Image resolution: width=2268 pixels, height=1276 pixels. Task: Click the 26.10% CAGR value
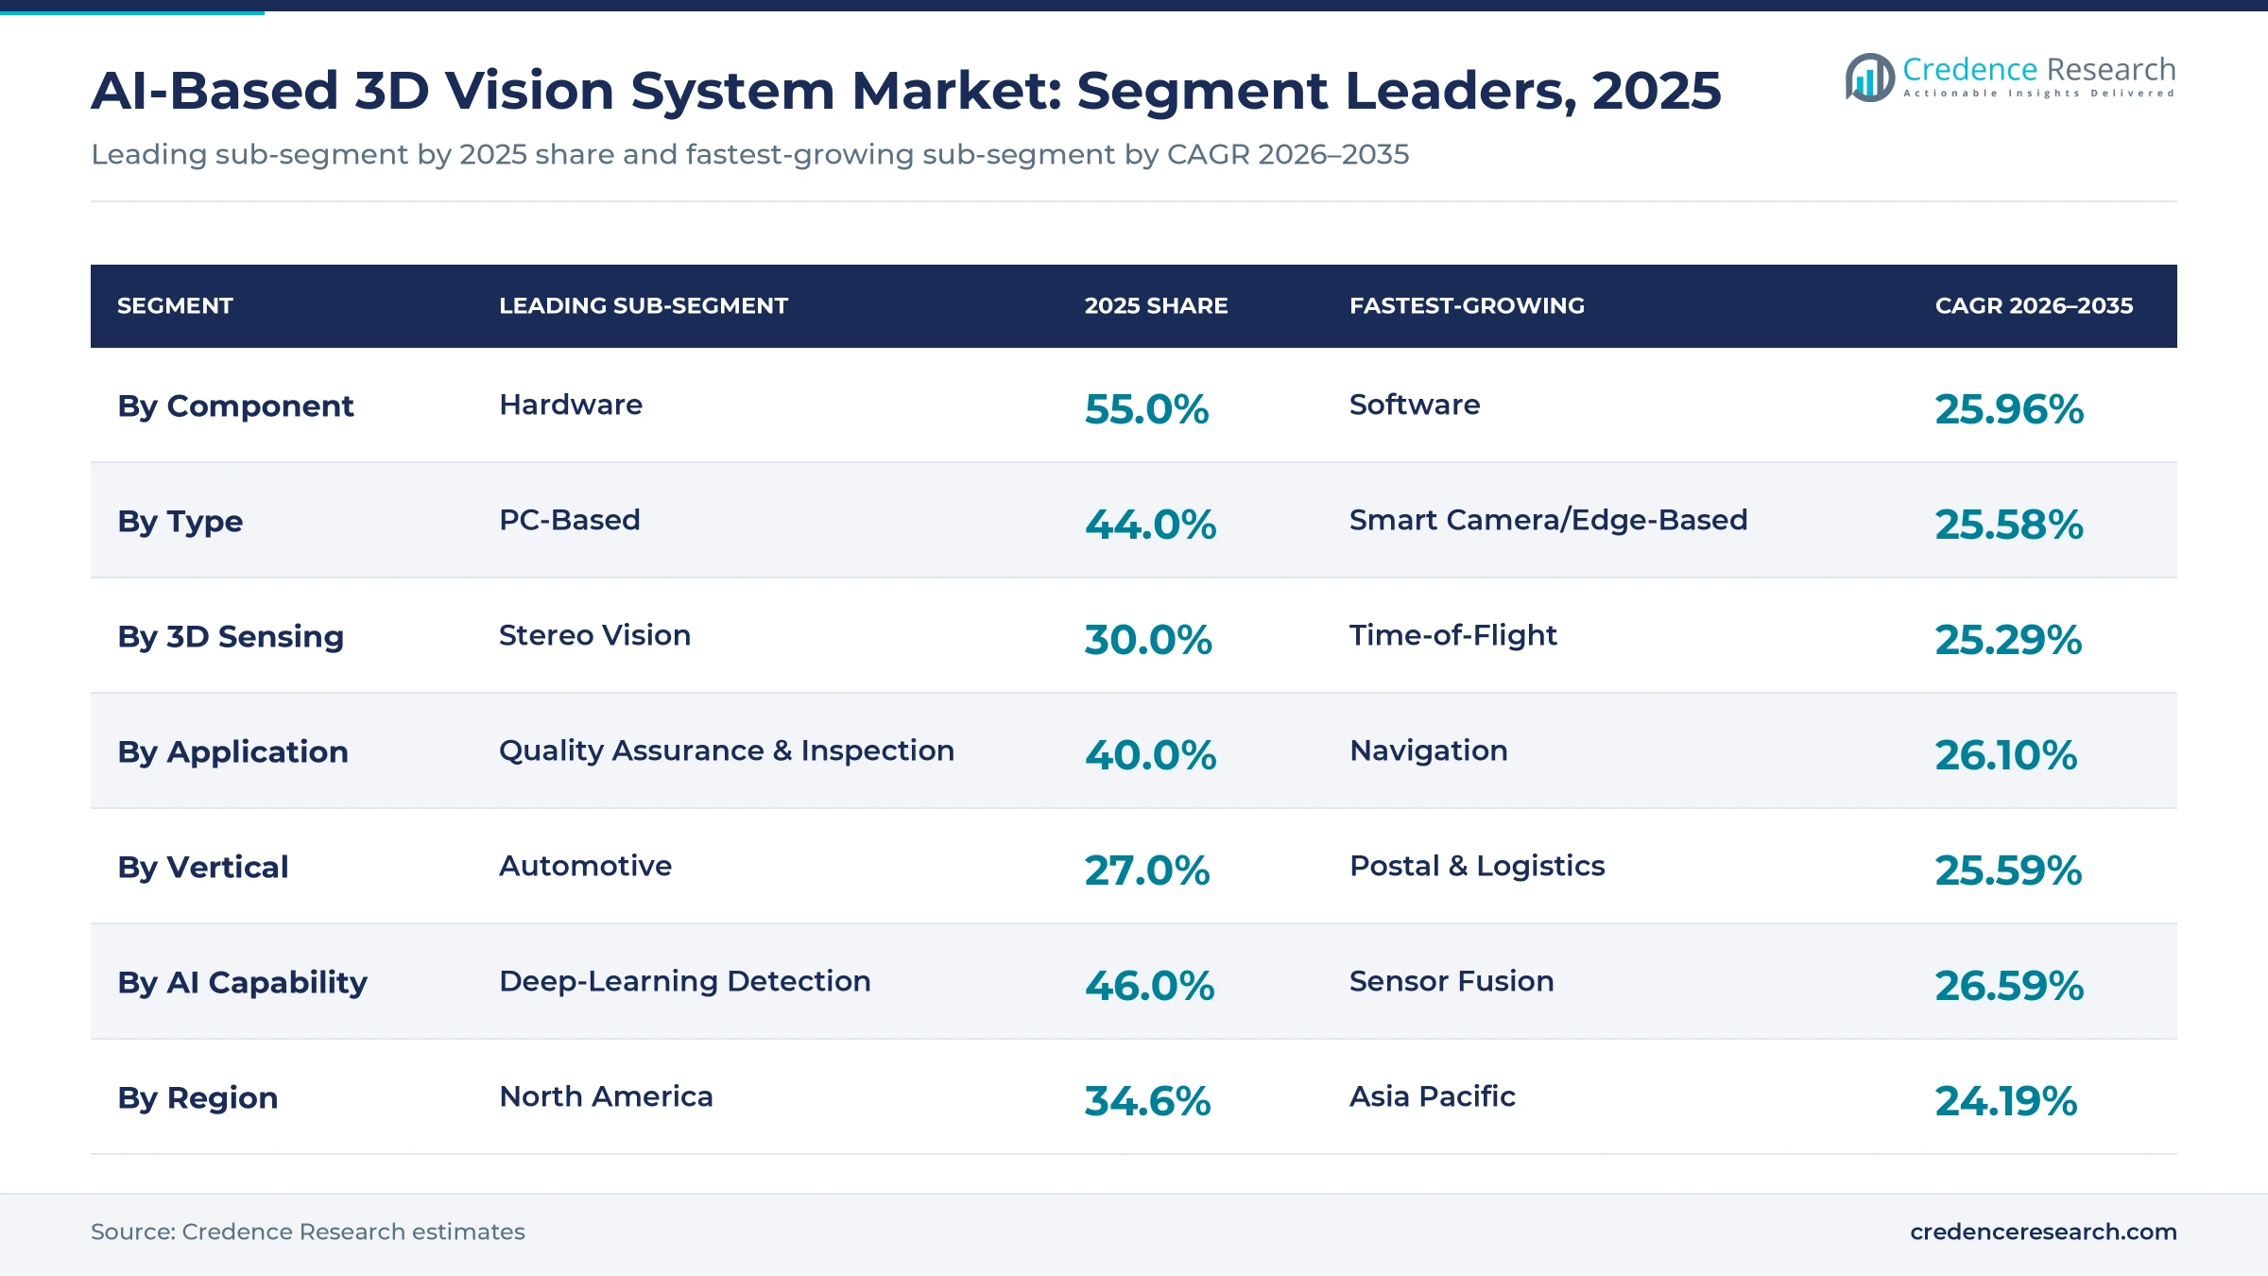(x=2005, y=755)
